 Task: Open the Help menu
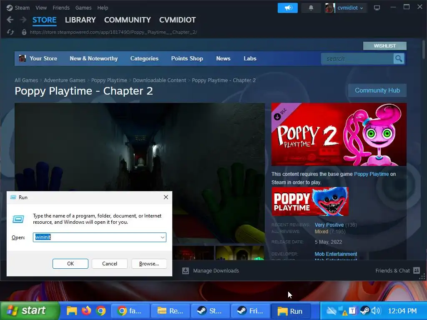[x=103, y=7]
